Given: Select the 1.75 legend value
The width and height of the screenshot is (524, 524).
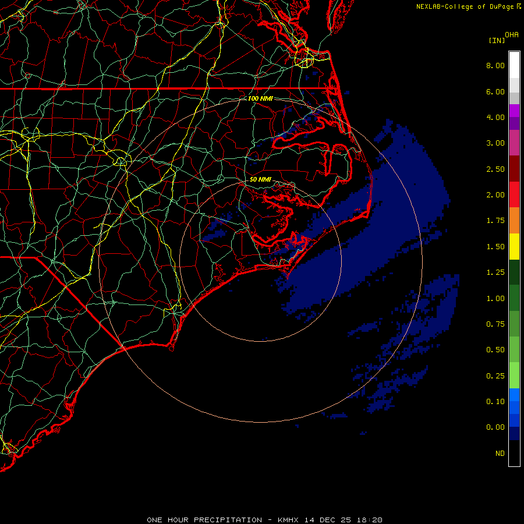Looking at the screenshot, I should point(495,221).
